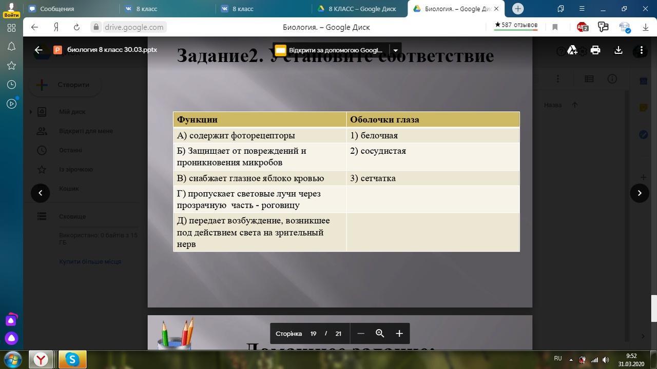The image size is (657, 369).
Task: Click the Створити button in Drive
Action: click(x=65, y=85)
